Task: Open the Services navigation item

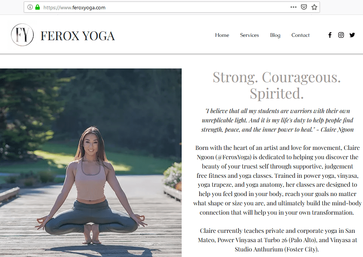Action: coord(249,35)
